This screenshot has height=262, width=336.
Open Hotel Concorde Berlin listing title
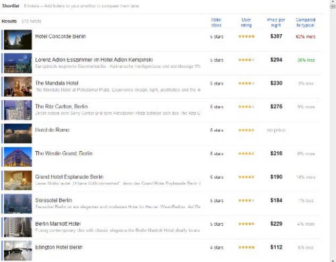pos(60,36)
